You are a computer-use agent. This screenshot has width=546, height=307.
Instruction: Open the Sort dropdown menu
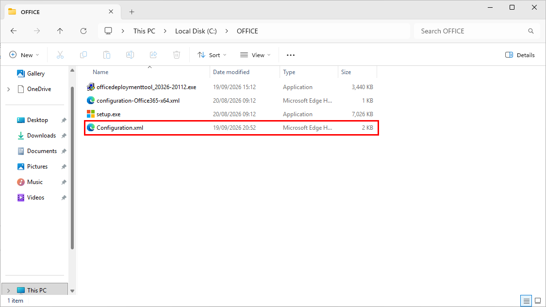point(212,55)
